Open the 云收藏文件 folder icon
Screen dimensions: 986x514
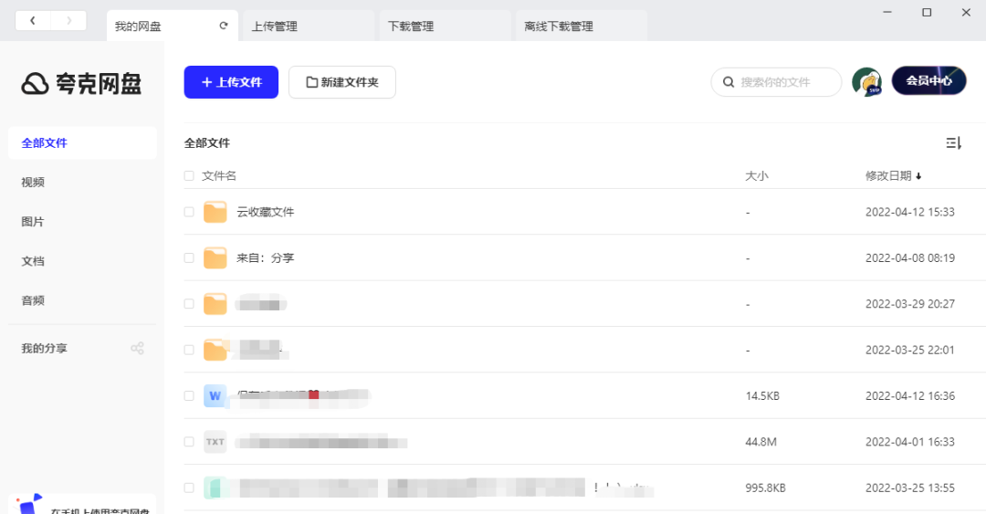215,212
